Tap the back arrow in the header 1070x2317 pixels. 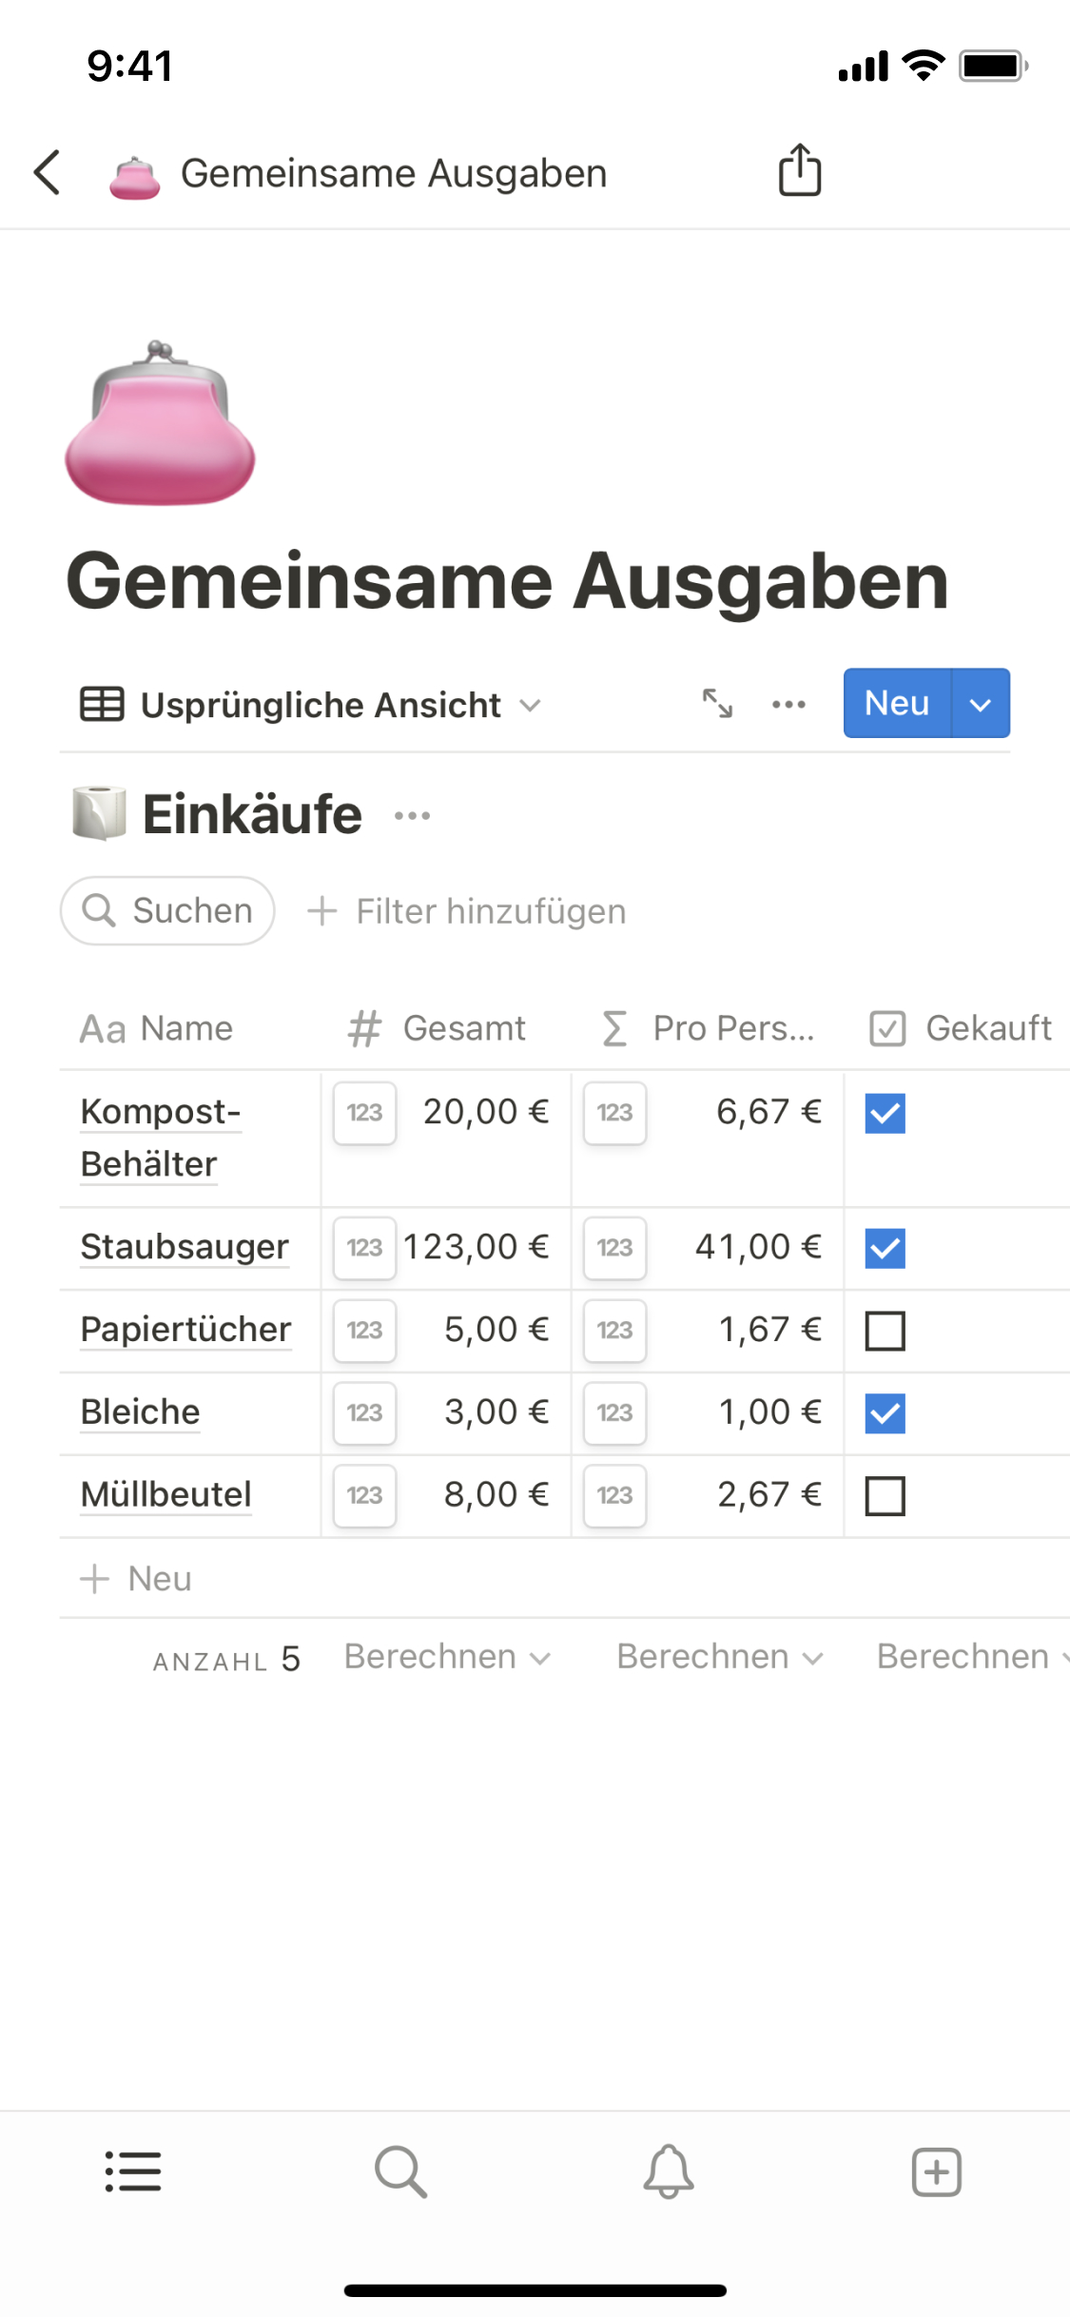tap(48, 173)
